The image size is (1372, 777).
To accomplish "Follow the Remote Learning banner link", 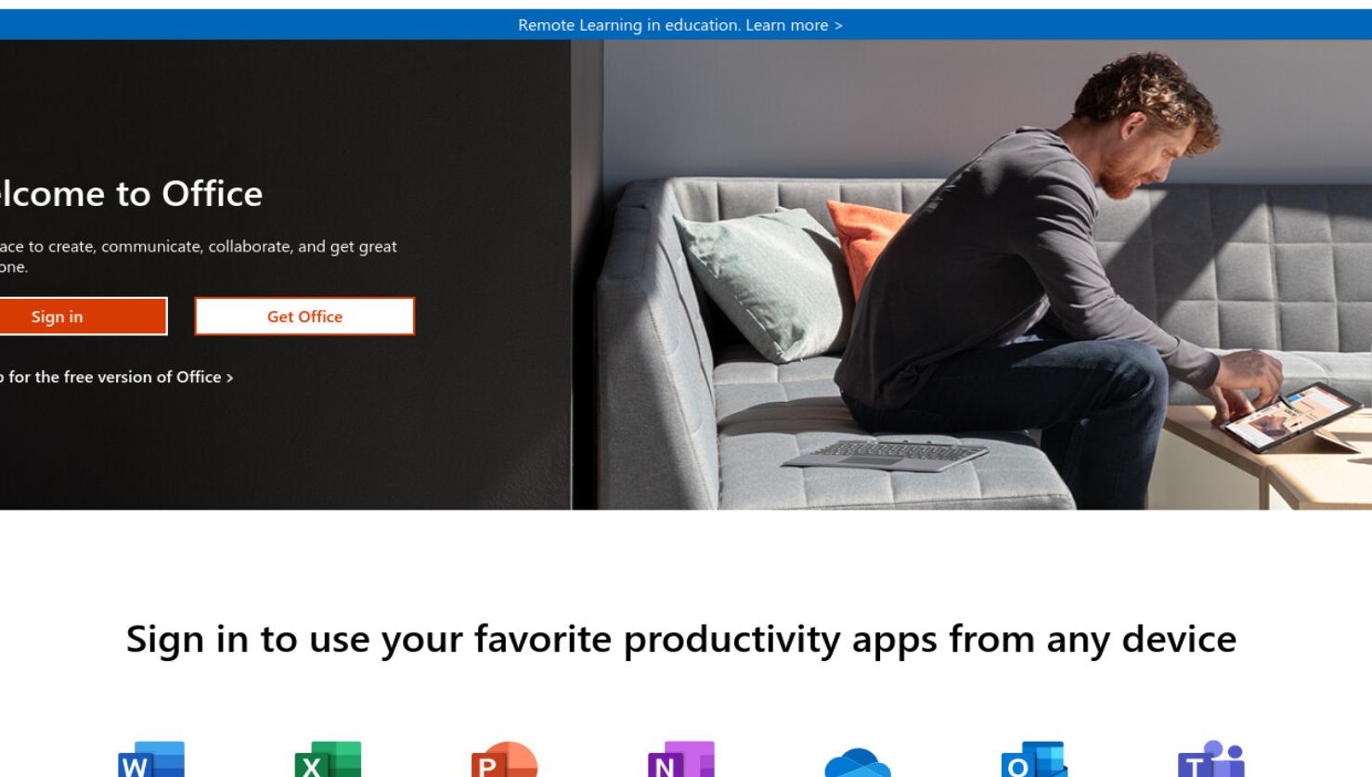I will (680, 25).
